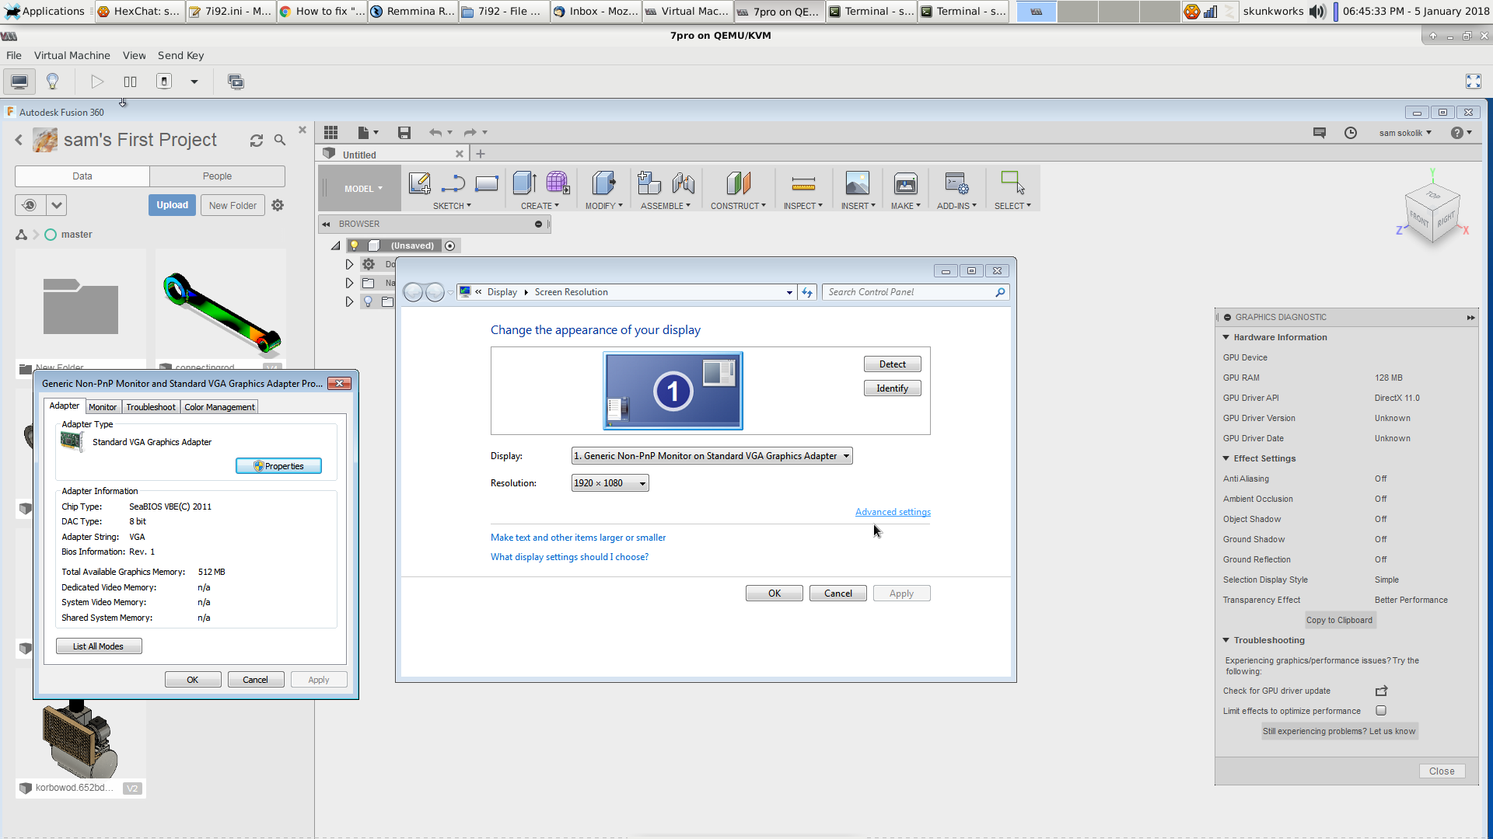This screenshot has width=1493, height=839.
Task: Click the Save disk icon
Action: [x=404, y=133]
